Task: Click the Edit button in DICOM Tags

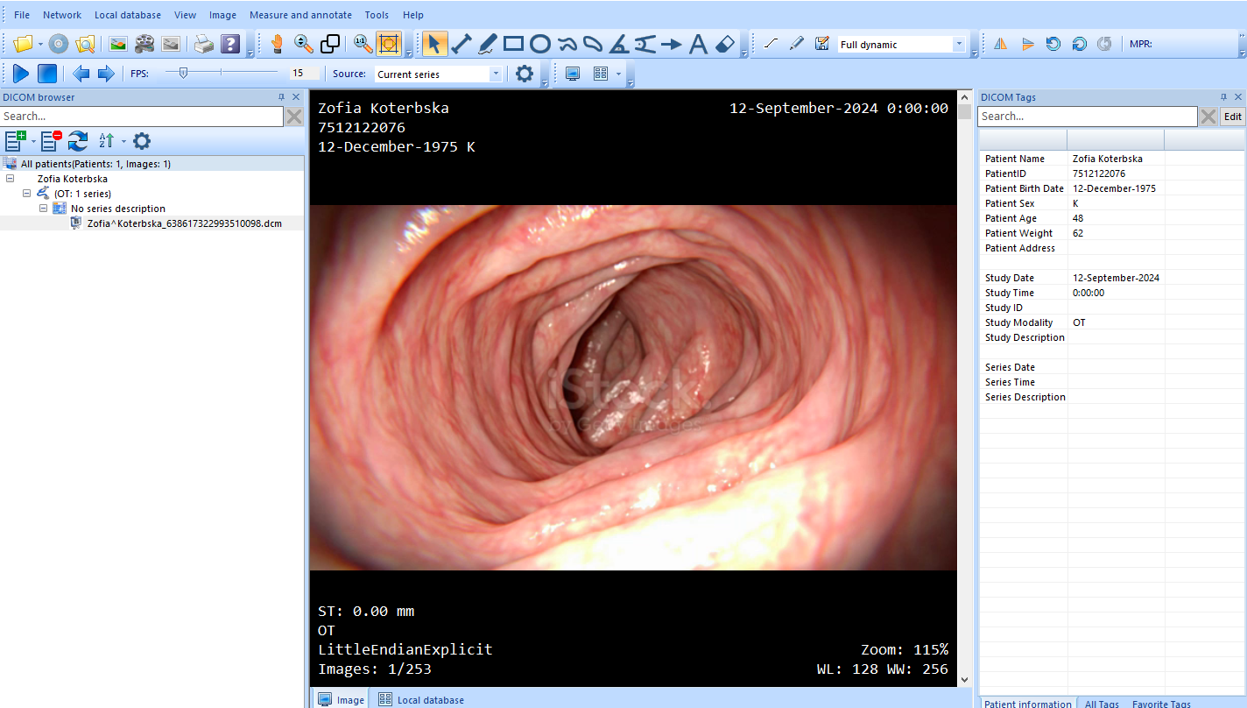Action: pyautogui.click(x=1232, y=117)
